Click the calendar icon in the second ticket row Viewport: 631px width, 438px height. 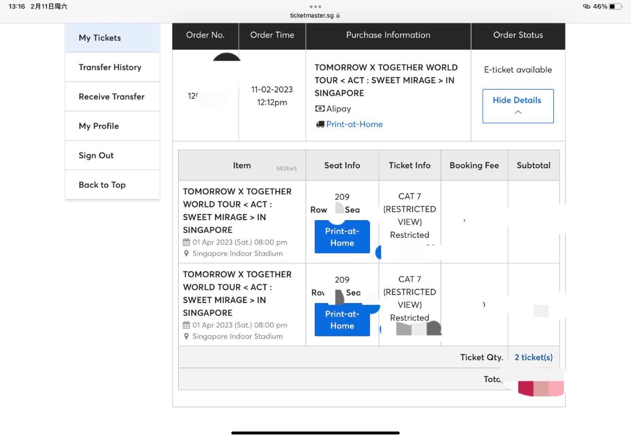(x=186, y=325)
